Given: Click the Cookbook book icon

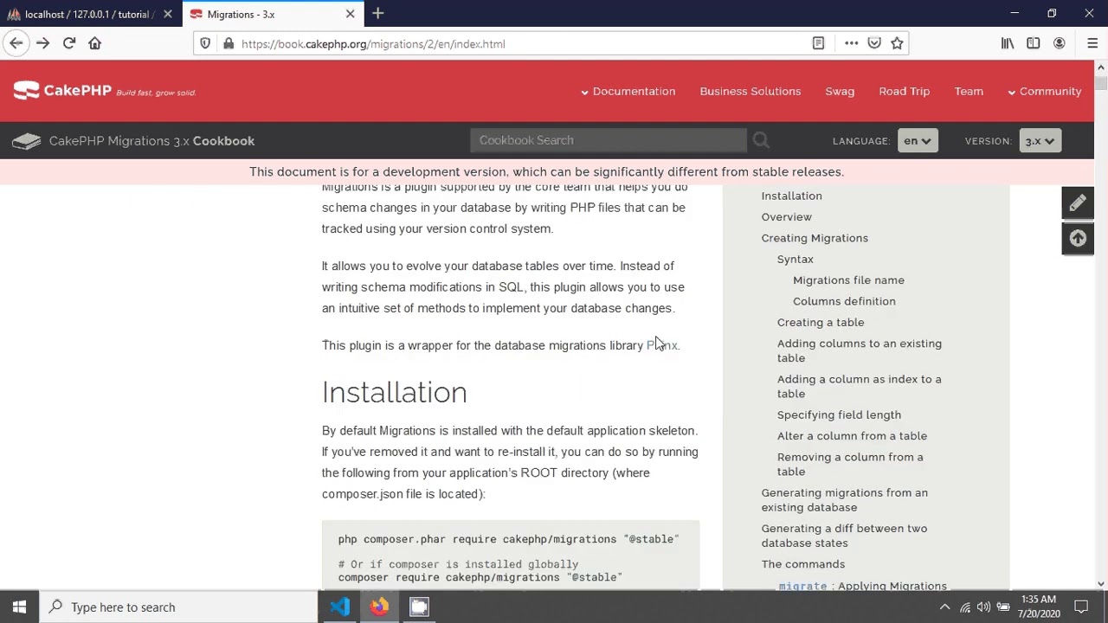Looking at the screenshot, I should coord(26,141).
